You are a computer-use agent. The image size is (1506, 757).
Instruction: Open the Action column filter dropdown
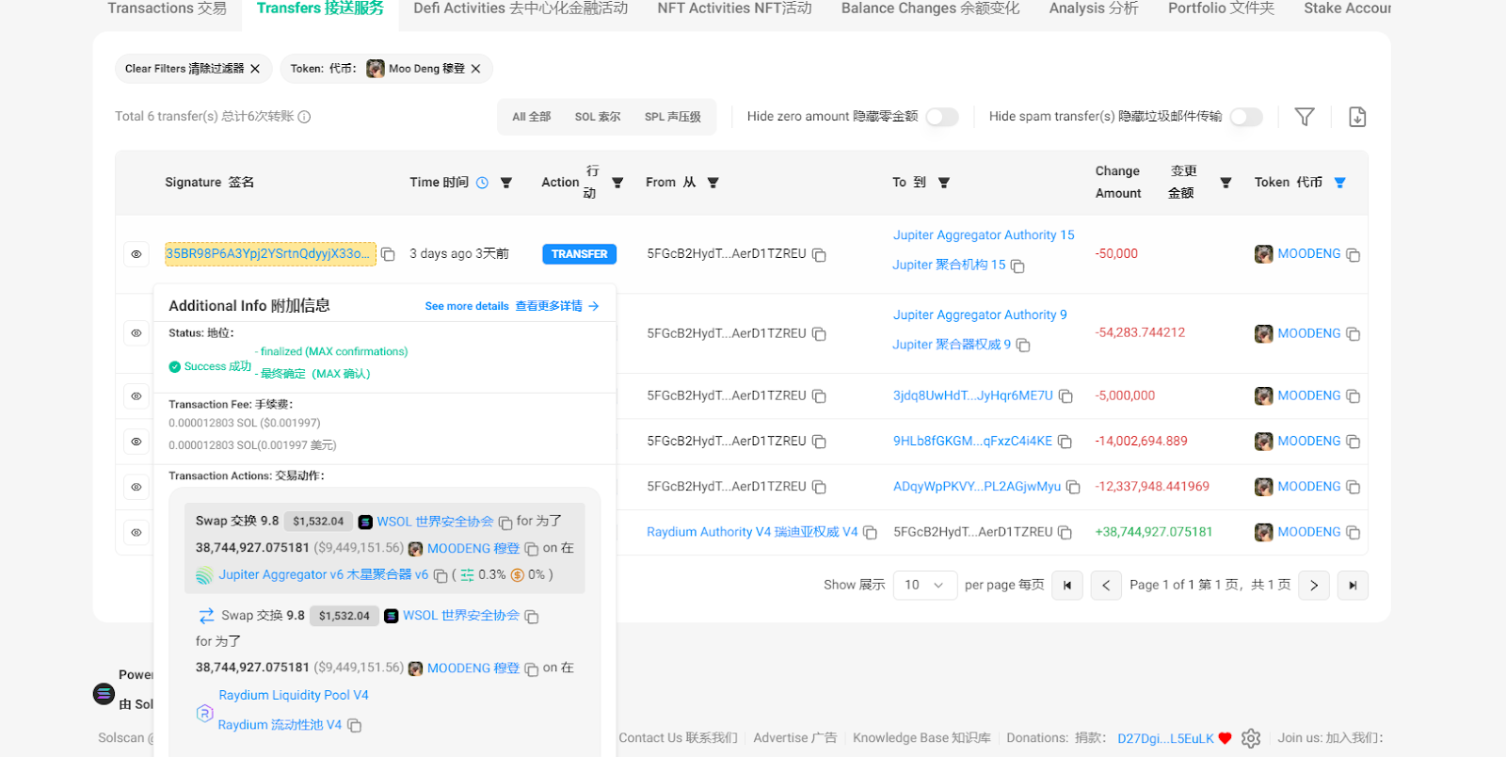tap(617, 183)
